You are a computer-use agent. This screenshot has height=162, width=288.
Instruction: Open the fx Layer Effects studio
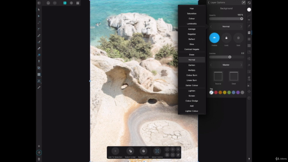[x=249, y=65]
